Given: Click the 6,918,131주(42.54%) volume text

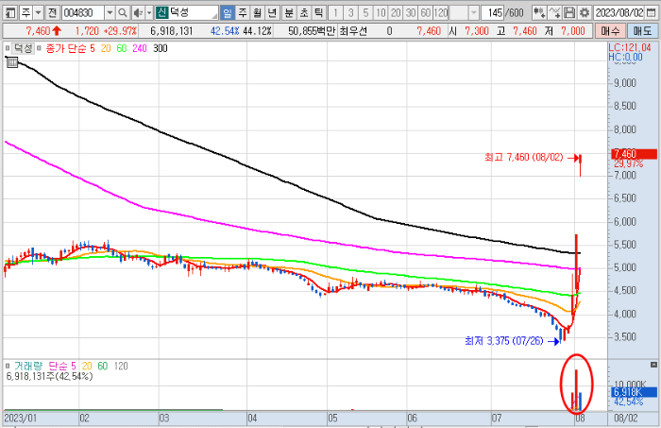Looking at the screenshot, I should click(49, 376).
